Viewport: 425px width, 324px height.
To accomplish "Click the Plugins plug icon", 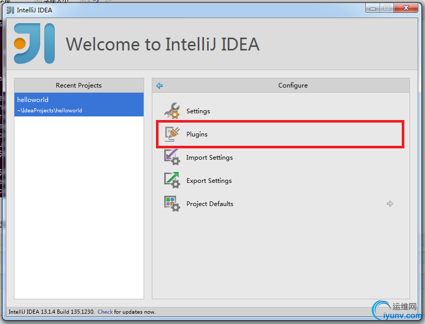I will (x=172, y=134).
